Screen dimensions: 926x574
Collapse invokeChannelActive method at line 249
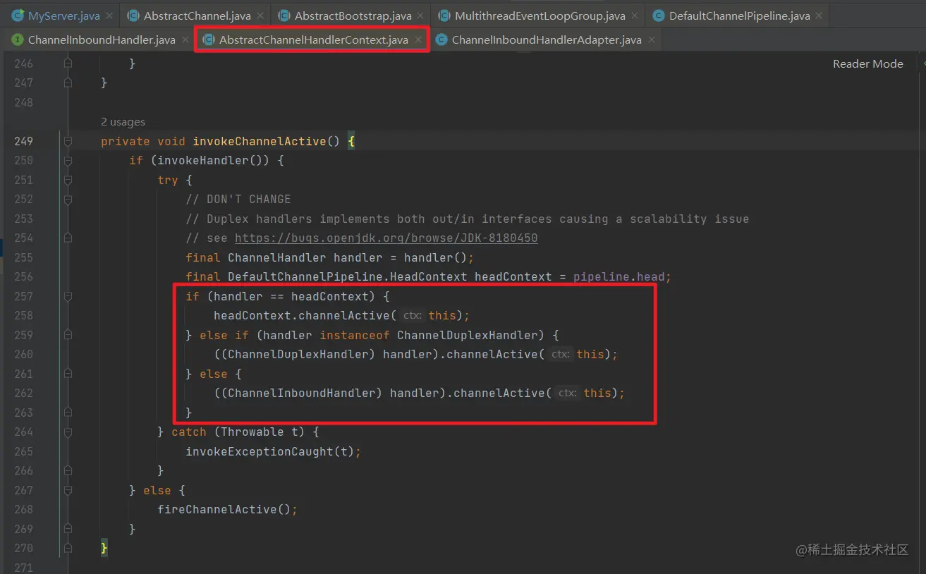[68, 141]
